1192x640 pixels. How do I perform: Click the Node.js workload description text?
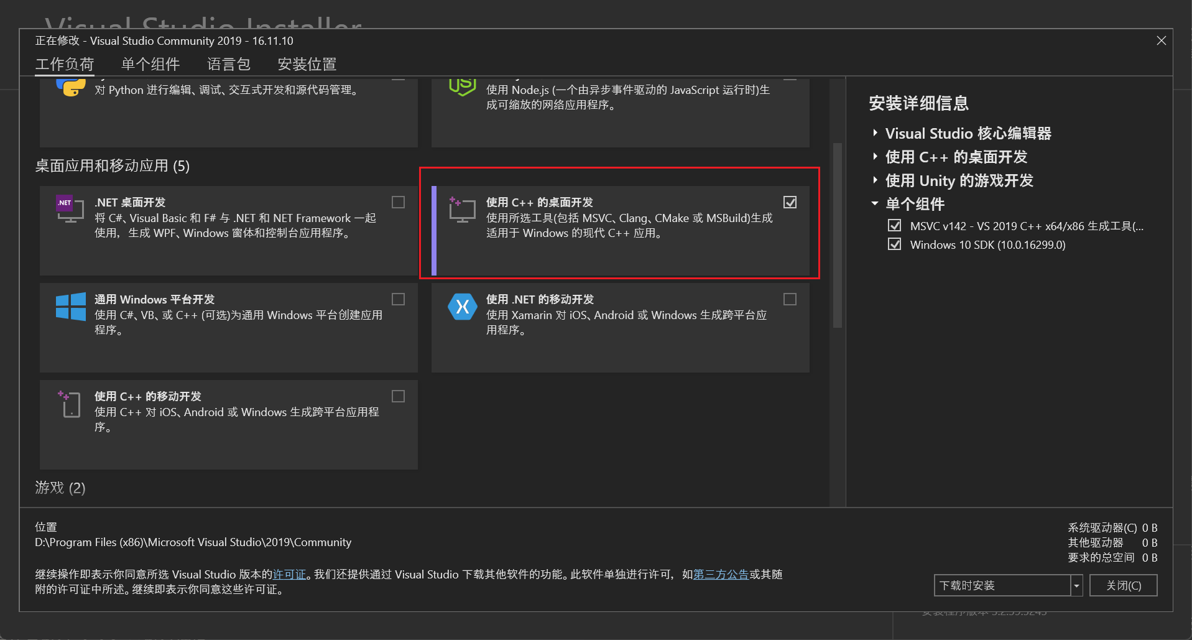point(628,97)
